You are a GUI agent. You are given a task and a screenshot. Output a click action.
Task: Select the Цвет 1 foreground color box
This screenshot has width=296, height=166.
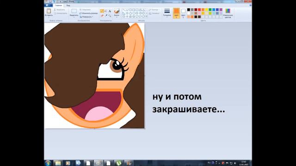point(176,13)
